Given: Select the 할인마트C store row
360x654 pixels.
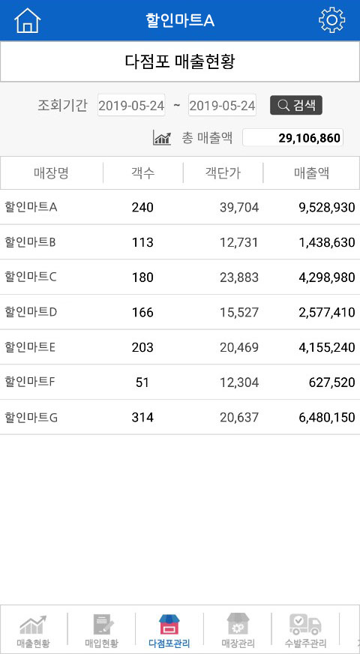Looking at the screenshot, I should pyautogui.click(x=180, y=277).
